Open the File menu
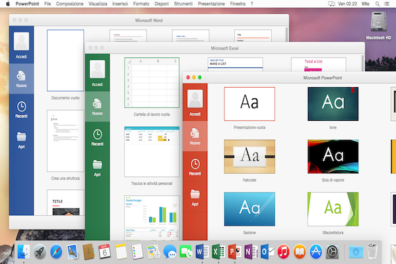The width and height of the screenshot is (396, 264). pos(48,4)
